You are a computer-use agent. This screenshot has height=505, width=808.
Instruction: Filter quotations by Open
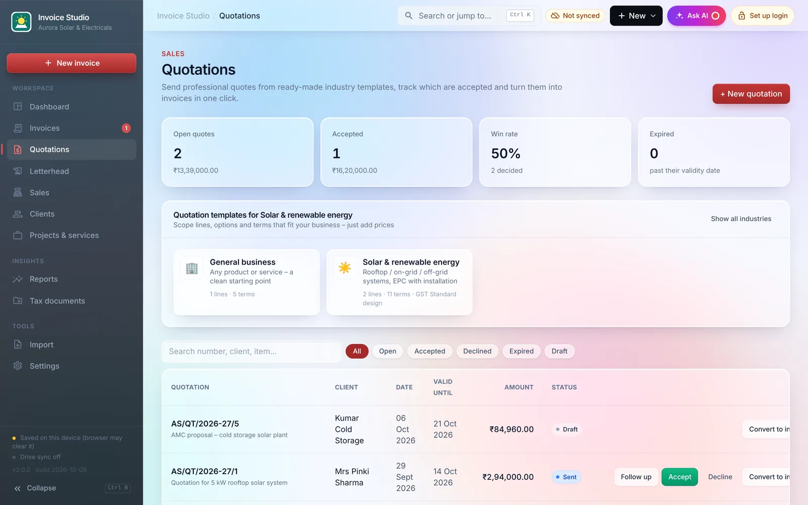click(x=387, y=351)
